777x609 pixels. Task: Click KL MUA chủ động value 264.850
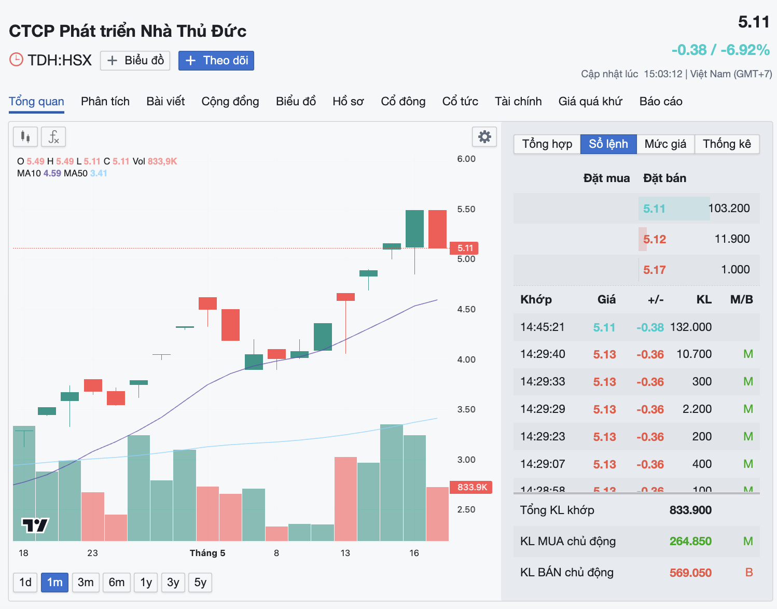point(690,541)
